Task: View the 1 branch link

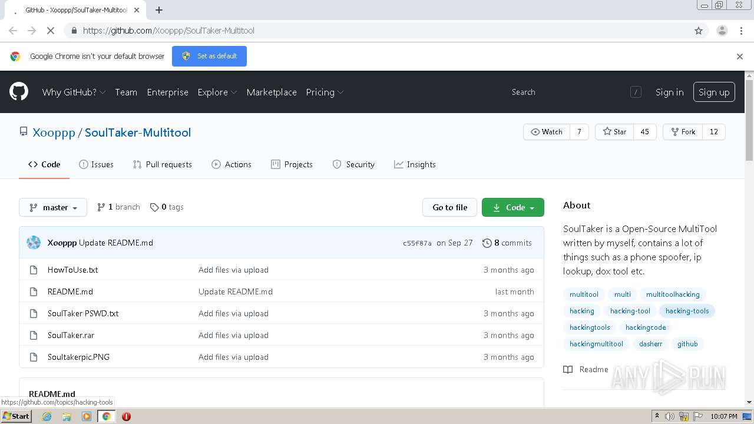Action: coord(118,207)
